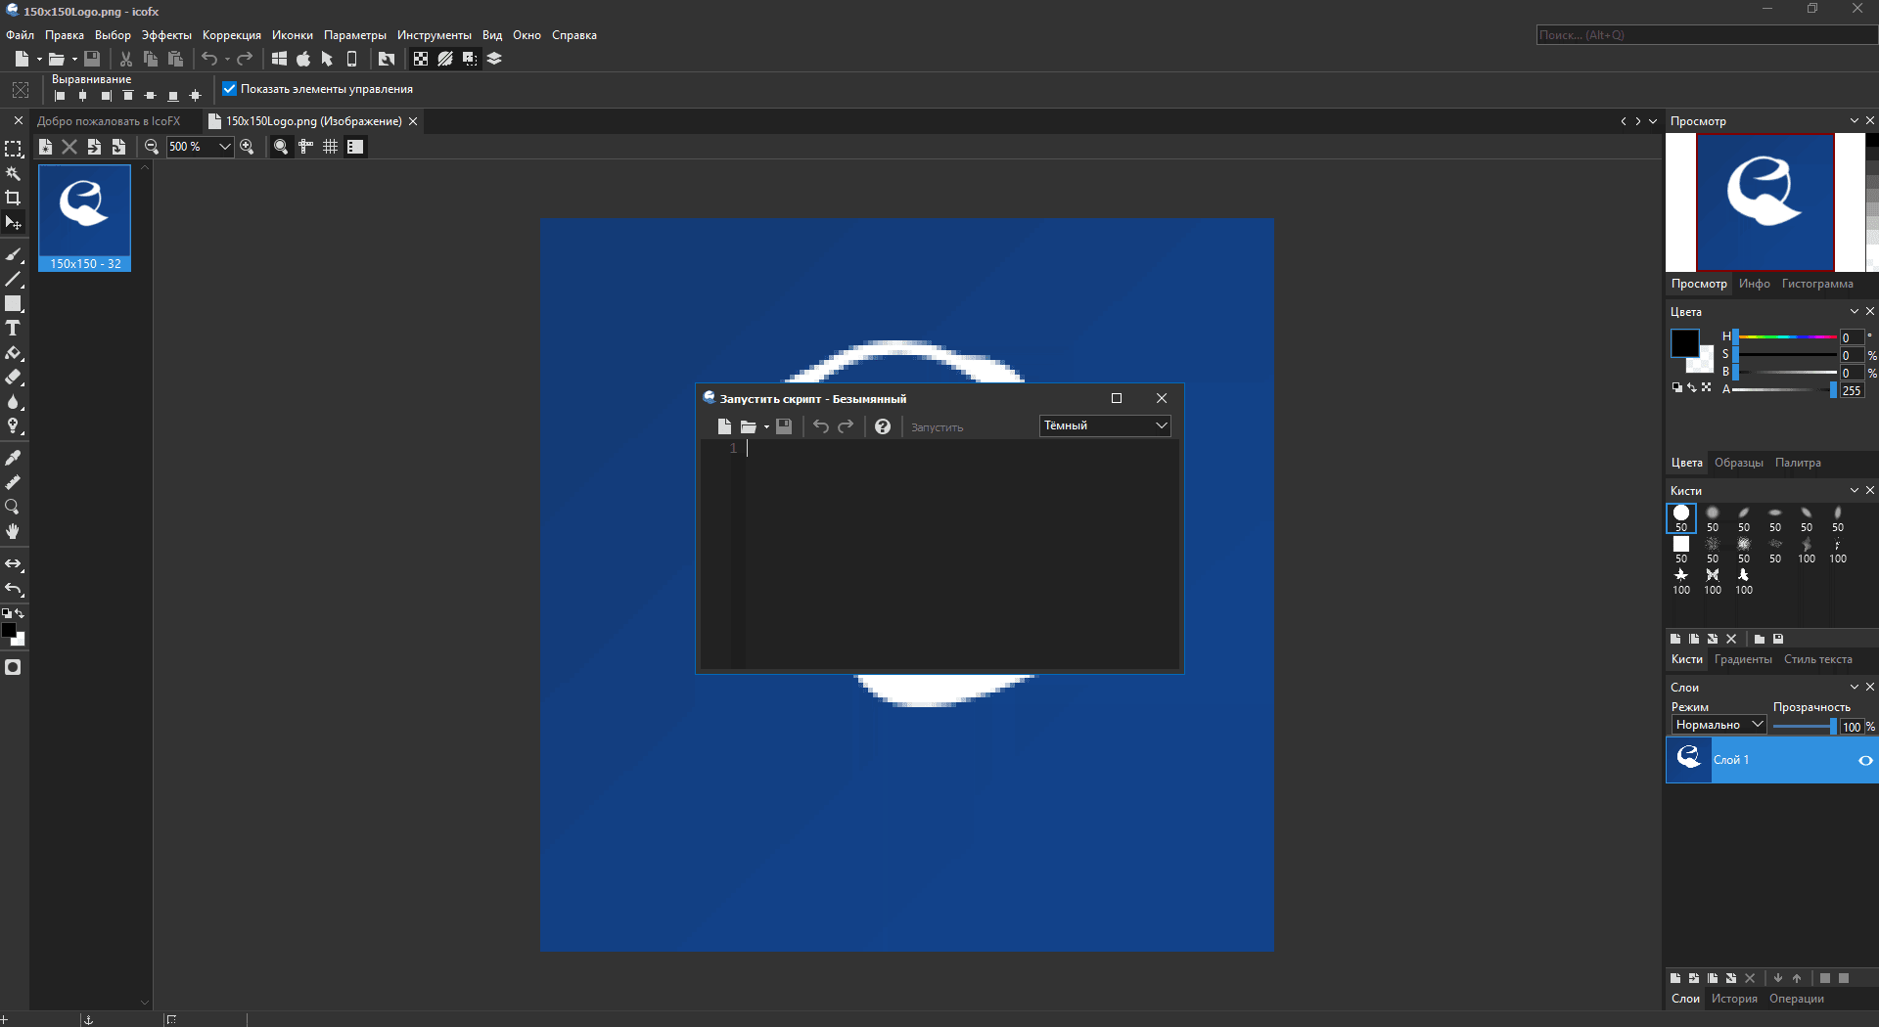Open the 500 % zoom dropdown
1879x1027 pixels.
[224, 147]
